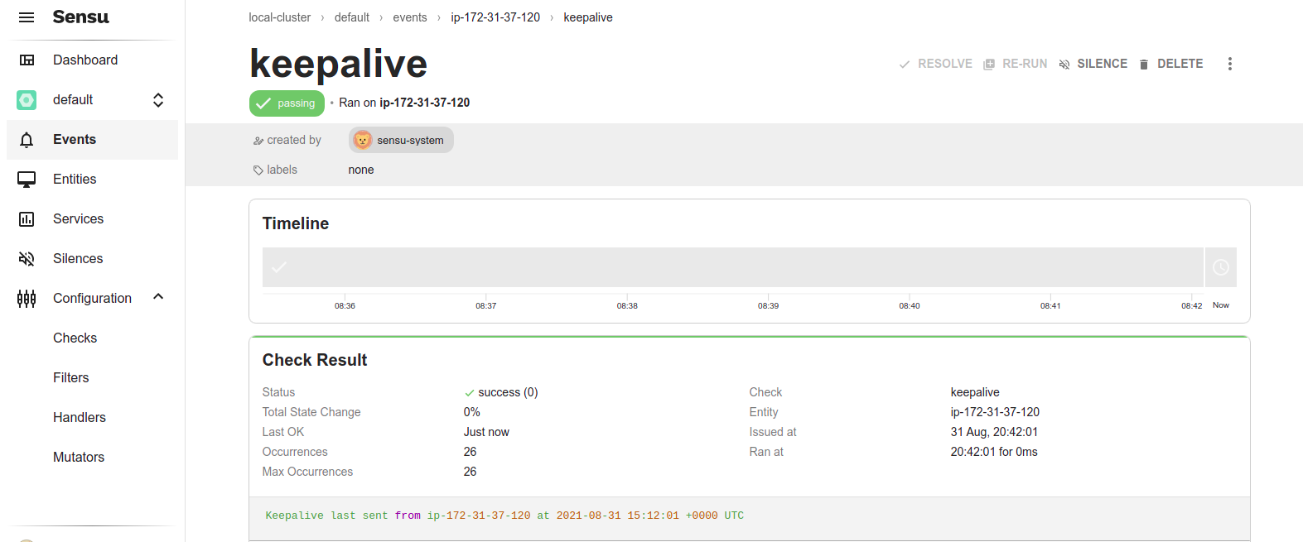Click the timeline clock icon
The width and height of the screenshot is (1303, 542).
(x=1221, y=267)
